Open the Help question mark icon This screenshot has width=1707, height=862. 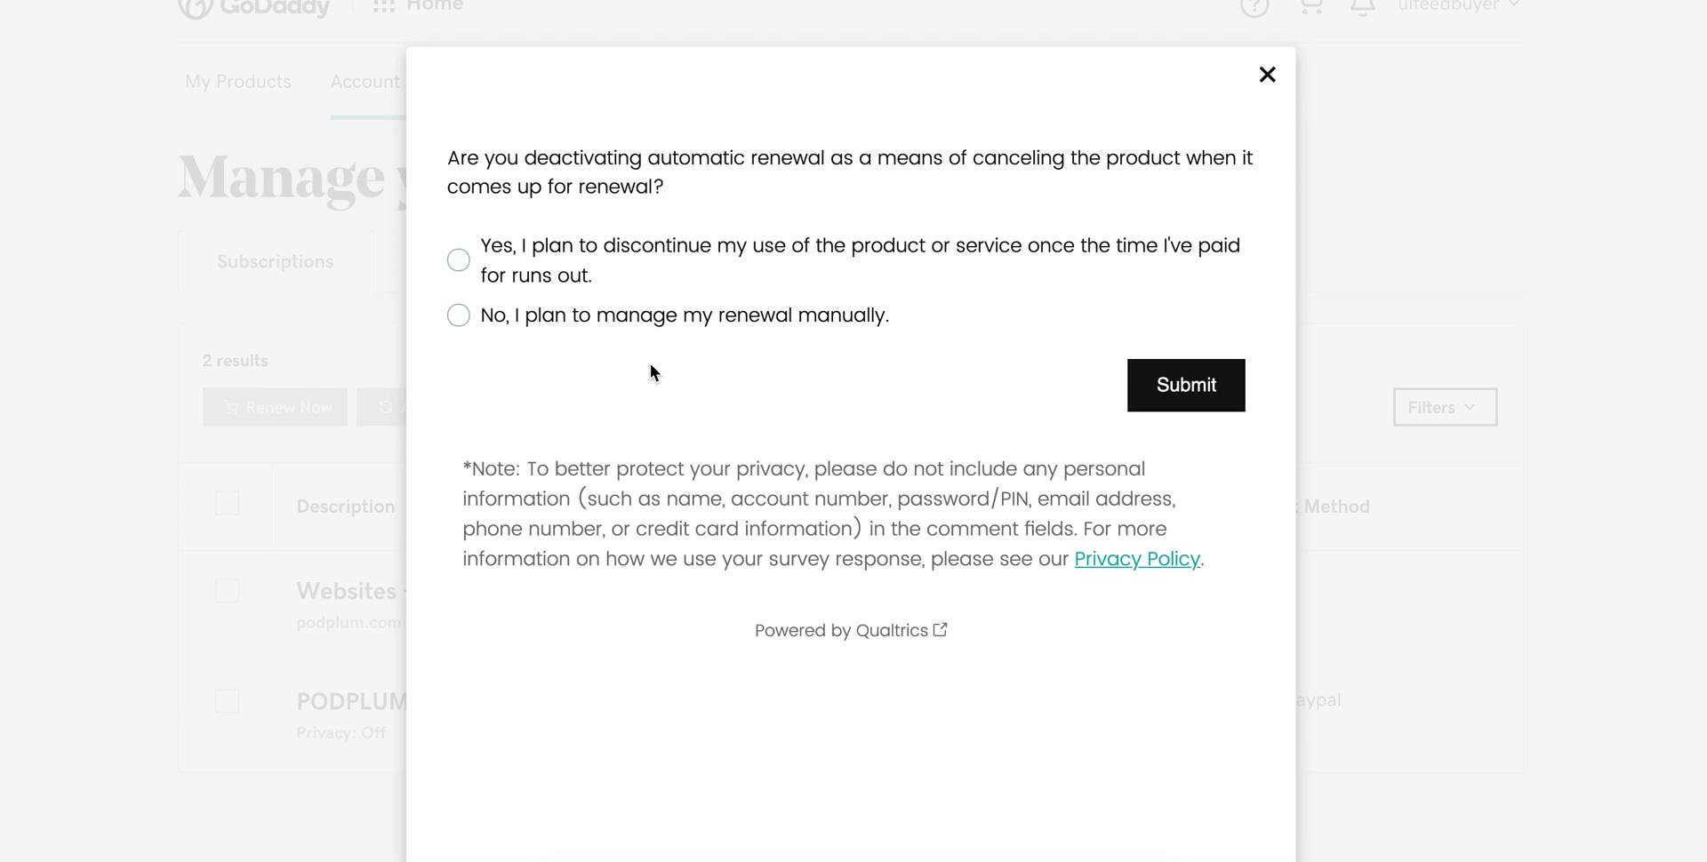[x=1254, y=7]
